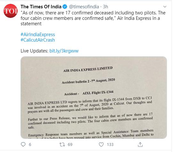Click the tweet text about 17 confirmed deceased

(93, 18)
